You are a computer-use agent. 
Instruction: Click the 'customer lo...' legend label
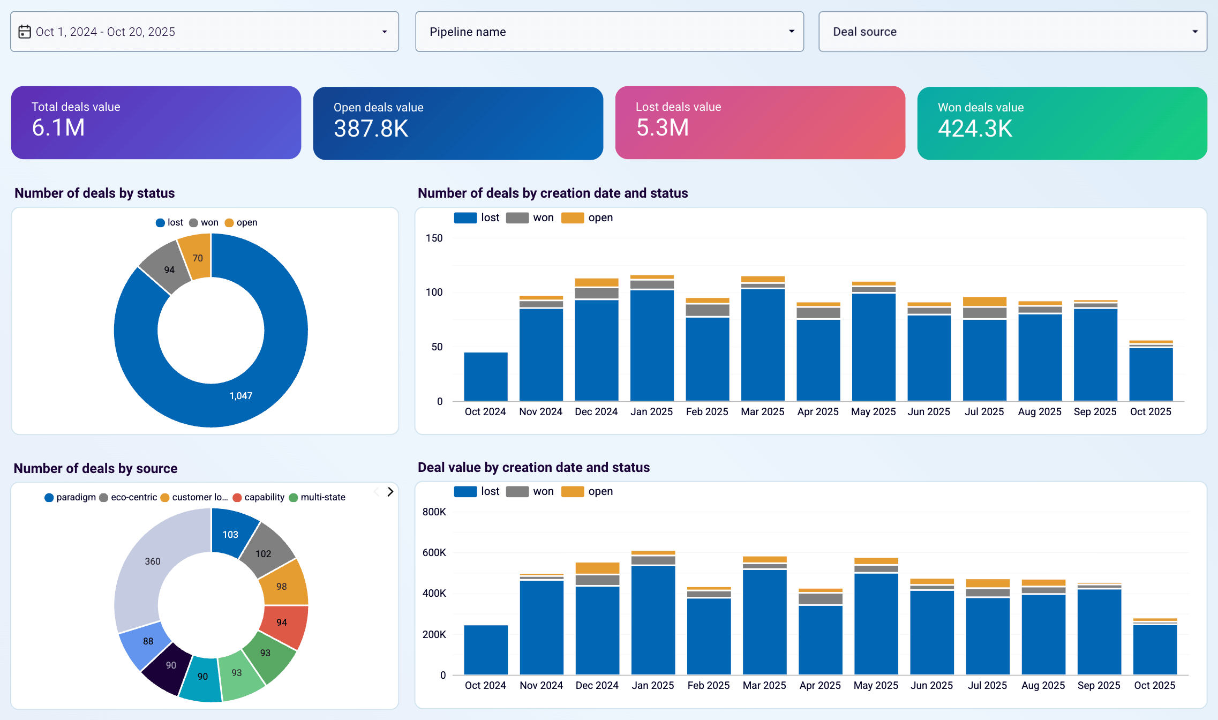(x=200, y=497)
